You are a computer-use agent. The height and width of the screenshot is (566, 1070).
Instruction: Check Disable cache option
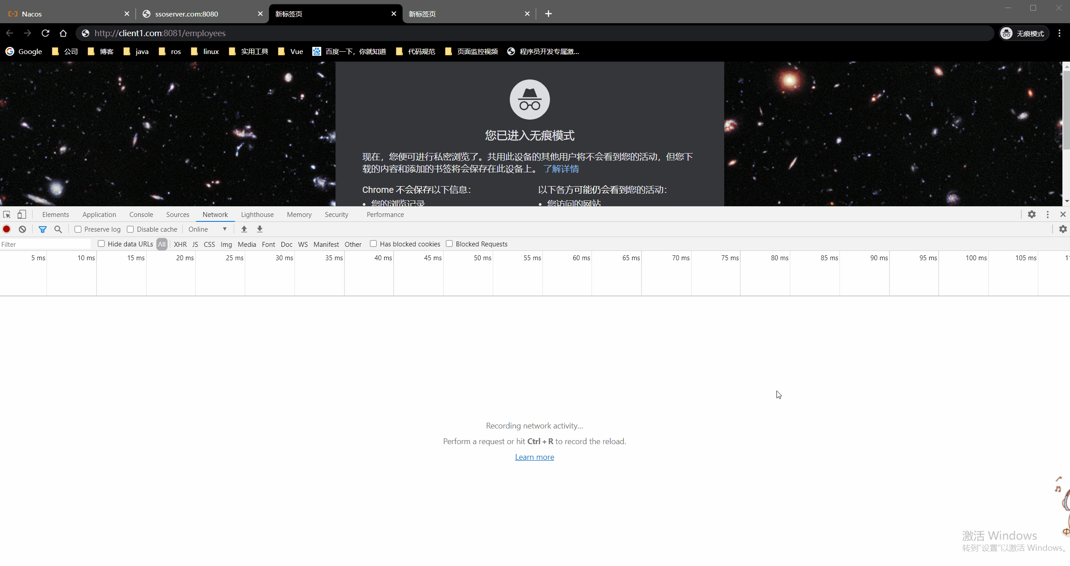[130, 229]
